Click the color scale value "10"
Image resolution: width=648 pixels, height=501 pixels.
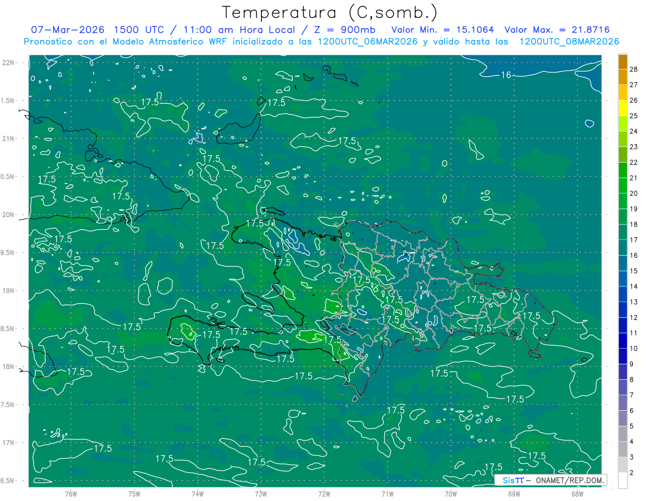pyautogui.click(x=634, y=349)
